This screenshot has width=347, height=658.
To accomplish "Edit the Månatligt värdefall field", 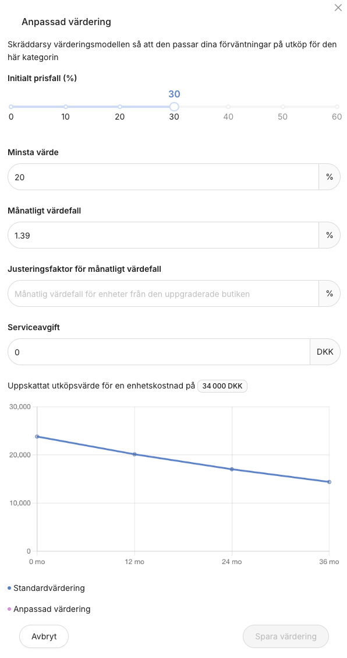I will (x=164, y=236).
